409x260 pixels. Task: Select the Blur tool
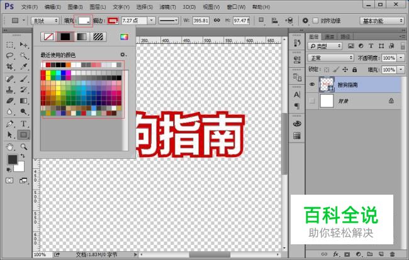(9, 111)
